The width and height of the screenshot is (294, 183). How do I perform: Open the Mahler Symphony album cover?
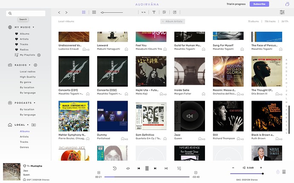pyautogui.click(x=74, y=116)
